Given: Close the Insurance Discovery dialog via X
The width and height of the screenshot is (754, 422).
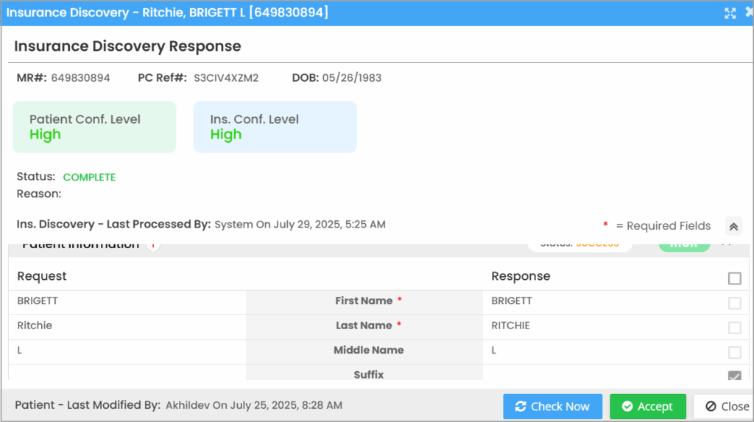Looking at the screenshot, I should pos(749,13).
